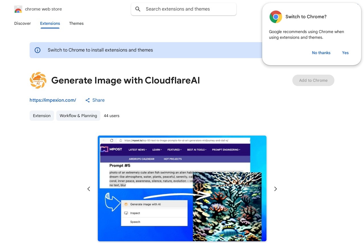Screen dimensions: 364x243
Task: Open the Discover tab
Action: (22, 23)
